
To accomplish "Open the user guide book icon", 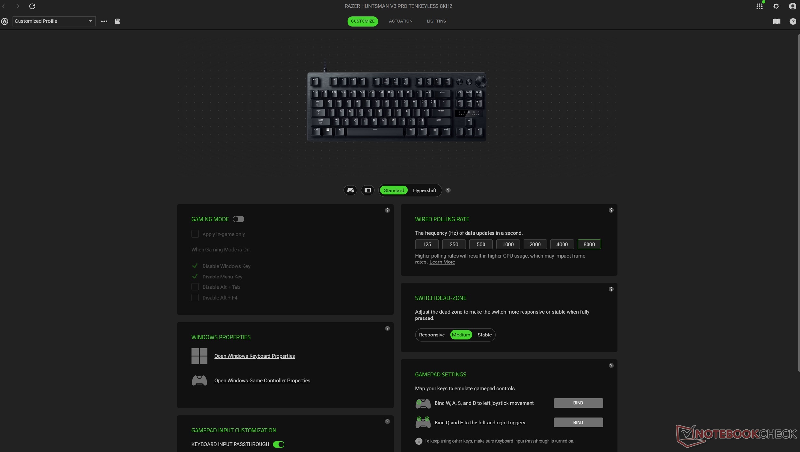I will [777, 21].
